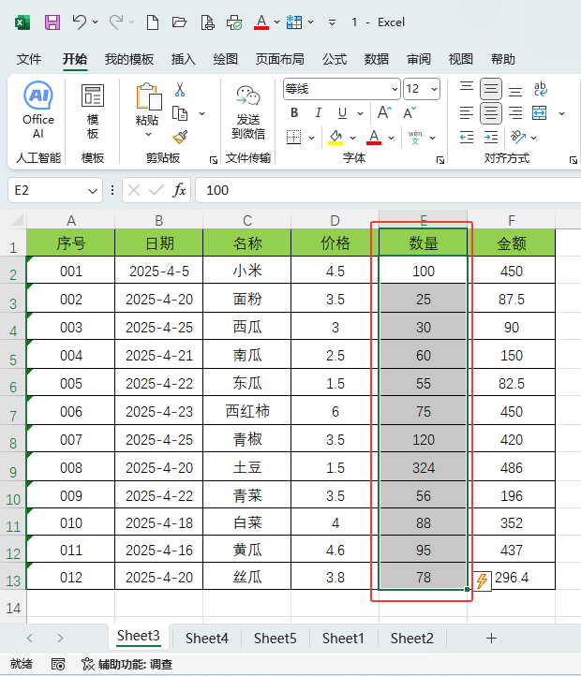Toggle top vertical alignment

click(467, 86)
